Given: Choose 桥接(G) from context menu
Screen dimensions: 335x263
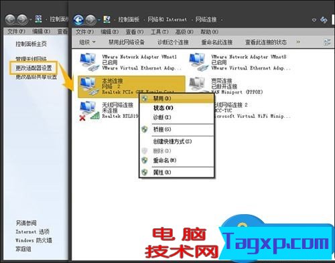Looking at the screenshot, I should click(x=176, y=129).
